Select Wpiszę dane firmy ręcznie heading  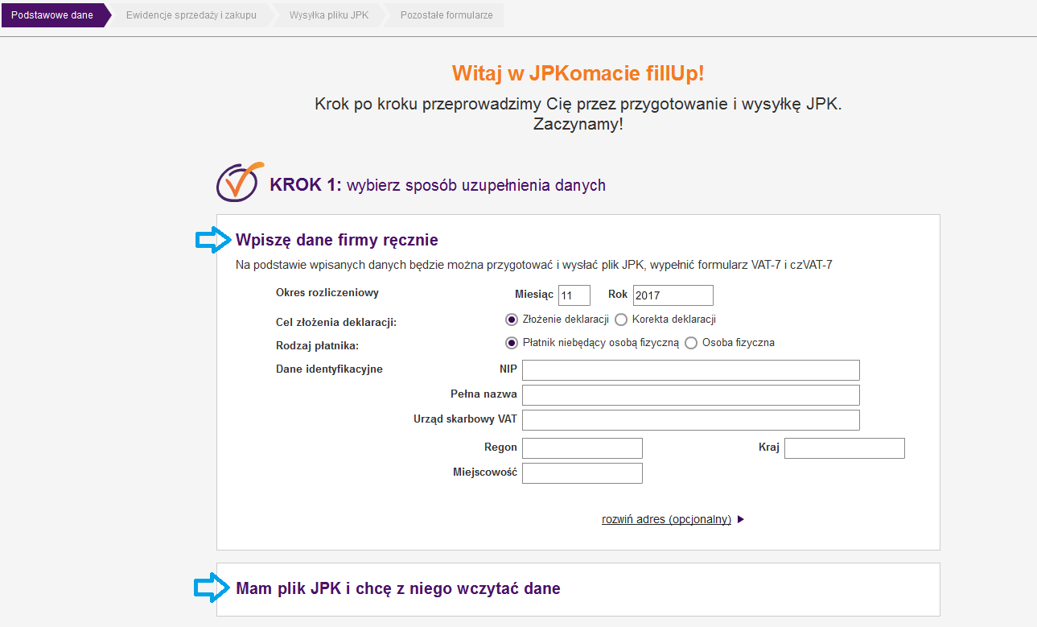pyautogui.click(x=337, y=240)
